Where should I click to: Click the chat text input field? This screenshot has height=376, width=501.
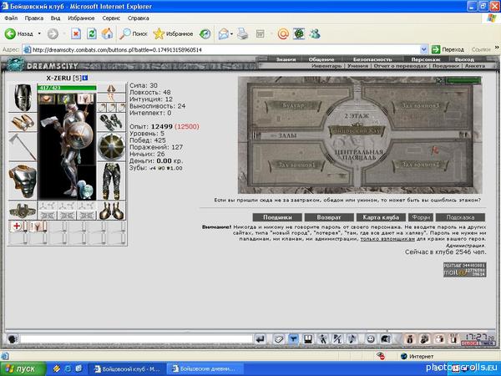(136, 339)
